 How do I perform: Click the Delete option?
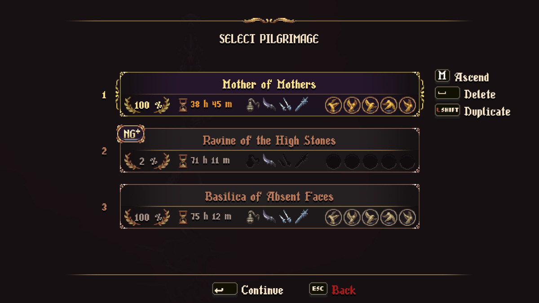480,94
